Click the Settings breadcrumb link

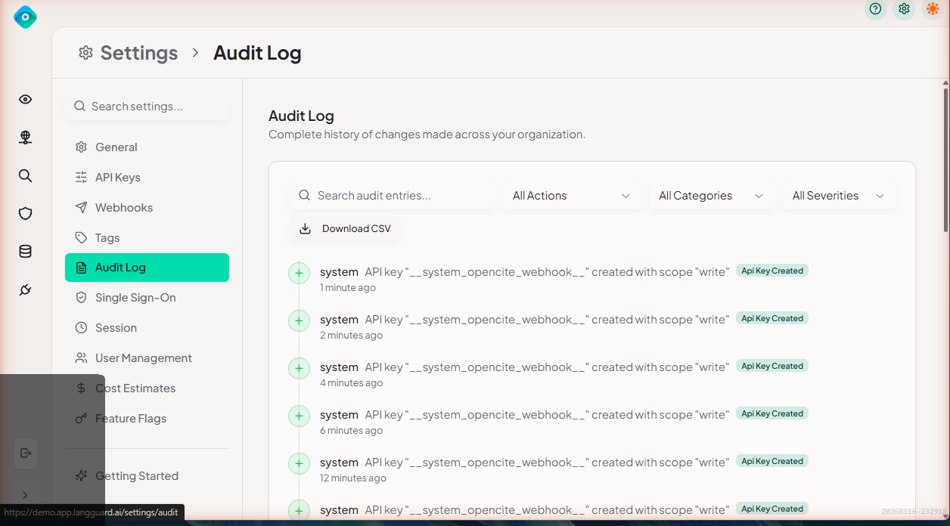click(138, 53)
